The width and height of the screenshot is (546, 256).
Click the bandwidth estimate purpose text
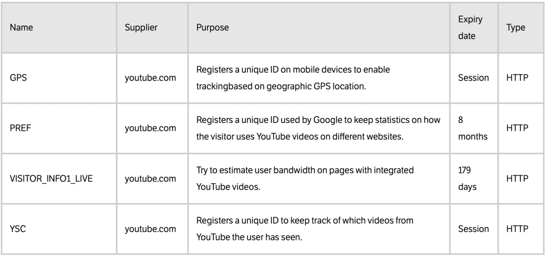305,178
